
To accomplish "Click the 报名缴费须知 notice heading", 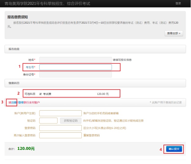I will pos(19,17).
